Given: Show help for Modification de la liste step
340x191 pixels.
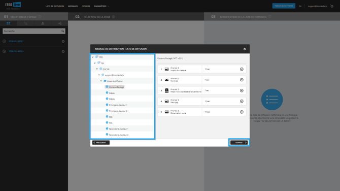Looking at the screenshot, I should [270, 17].
